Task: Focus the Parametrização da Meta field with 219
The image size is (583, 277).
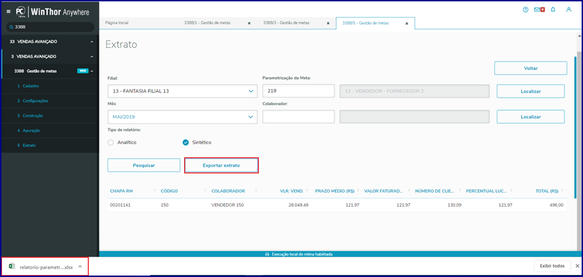Action: tap(298, 91)
